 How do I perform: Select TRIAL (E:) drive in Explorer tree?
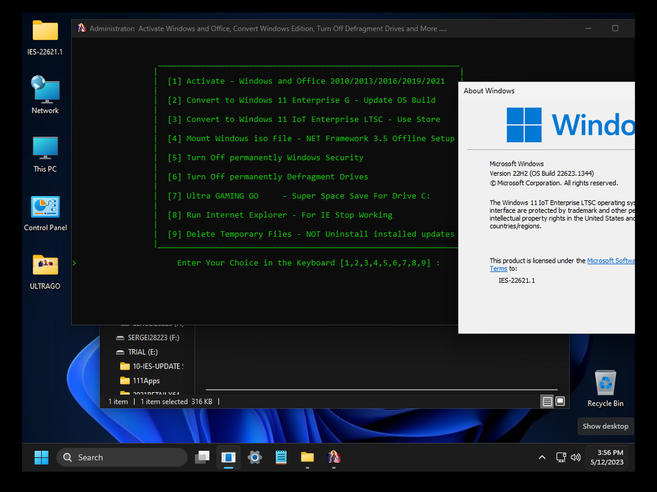pyautogui.click(x=137, y=352)
